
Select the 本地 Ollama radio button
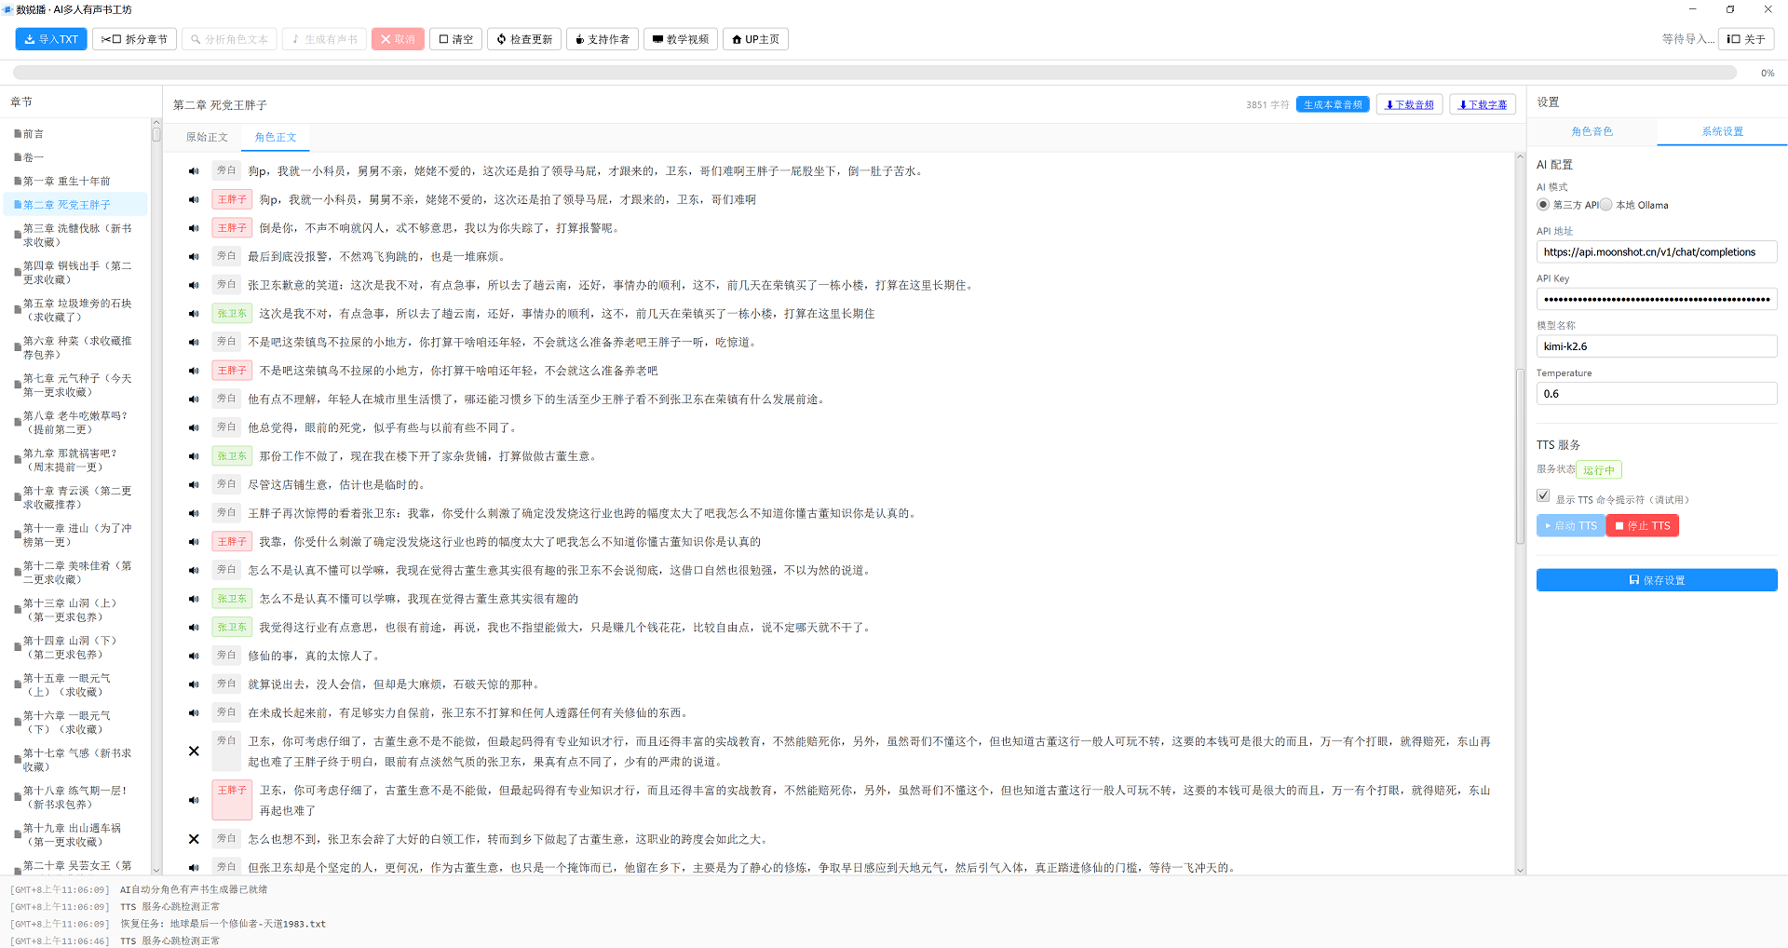(1605, 205)
